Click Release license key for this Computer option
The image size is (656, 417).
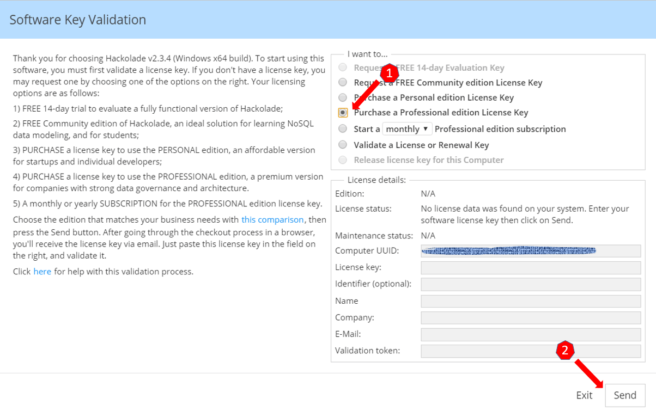pyautogui.click(x=343, y=160)
